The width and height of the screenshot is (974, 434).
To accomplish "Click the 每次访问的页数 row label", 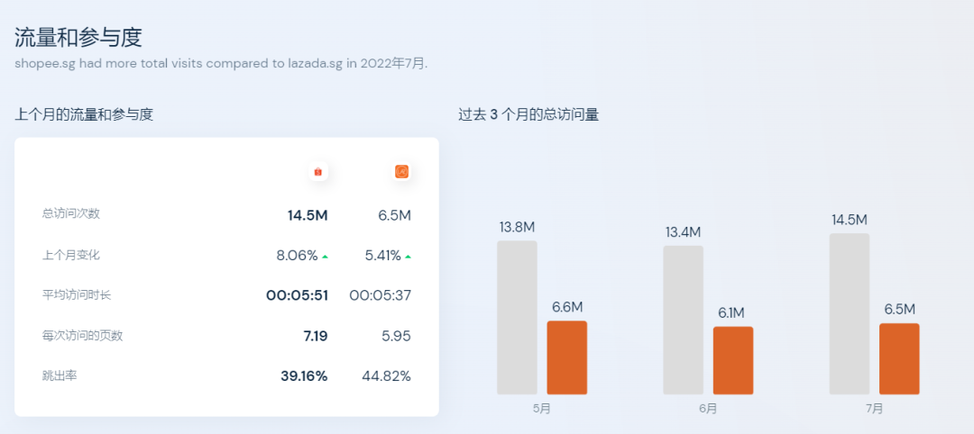I will (x=82, y=336).
